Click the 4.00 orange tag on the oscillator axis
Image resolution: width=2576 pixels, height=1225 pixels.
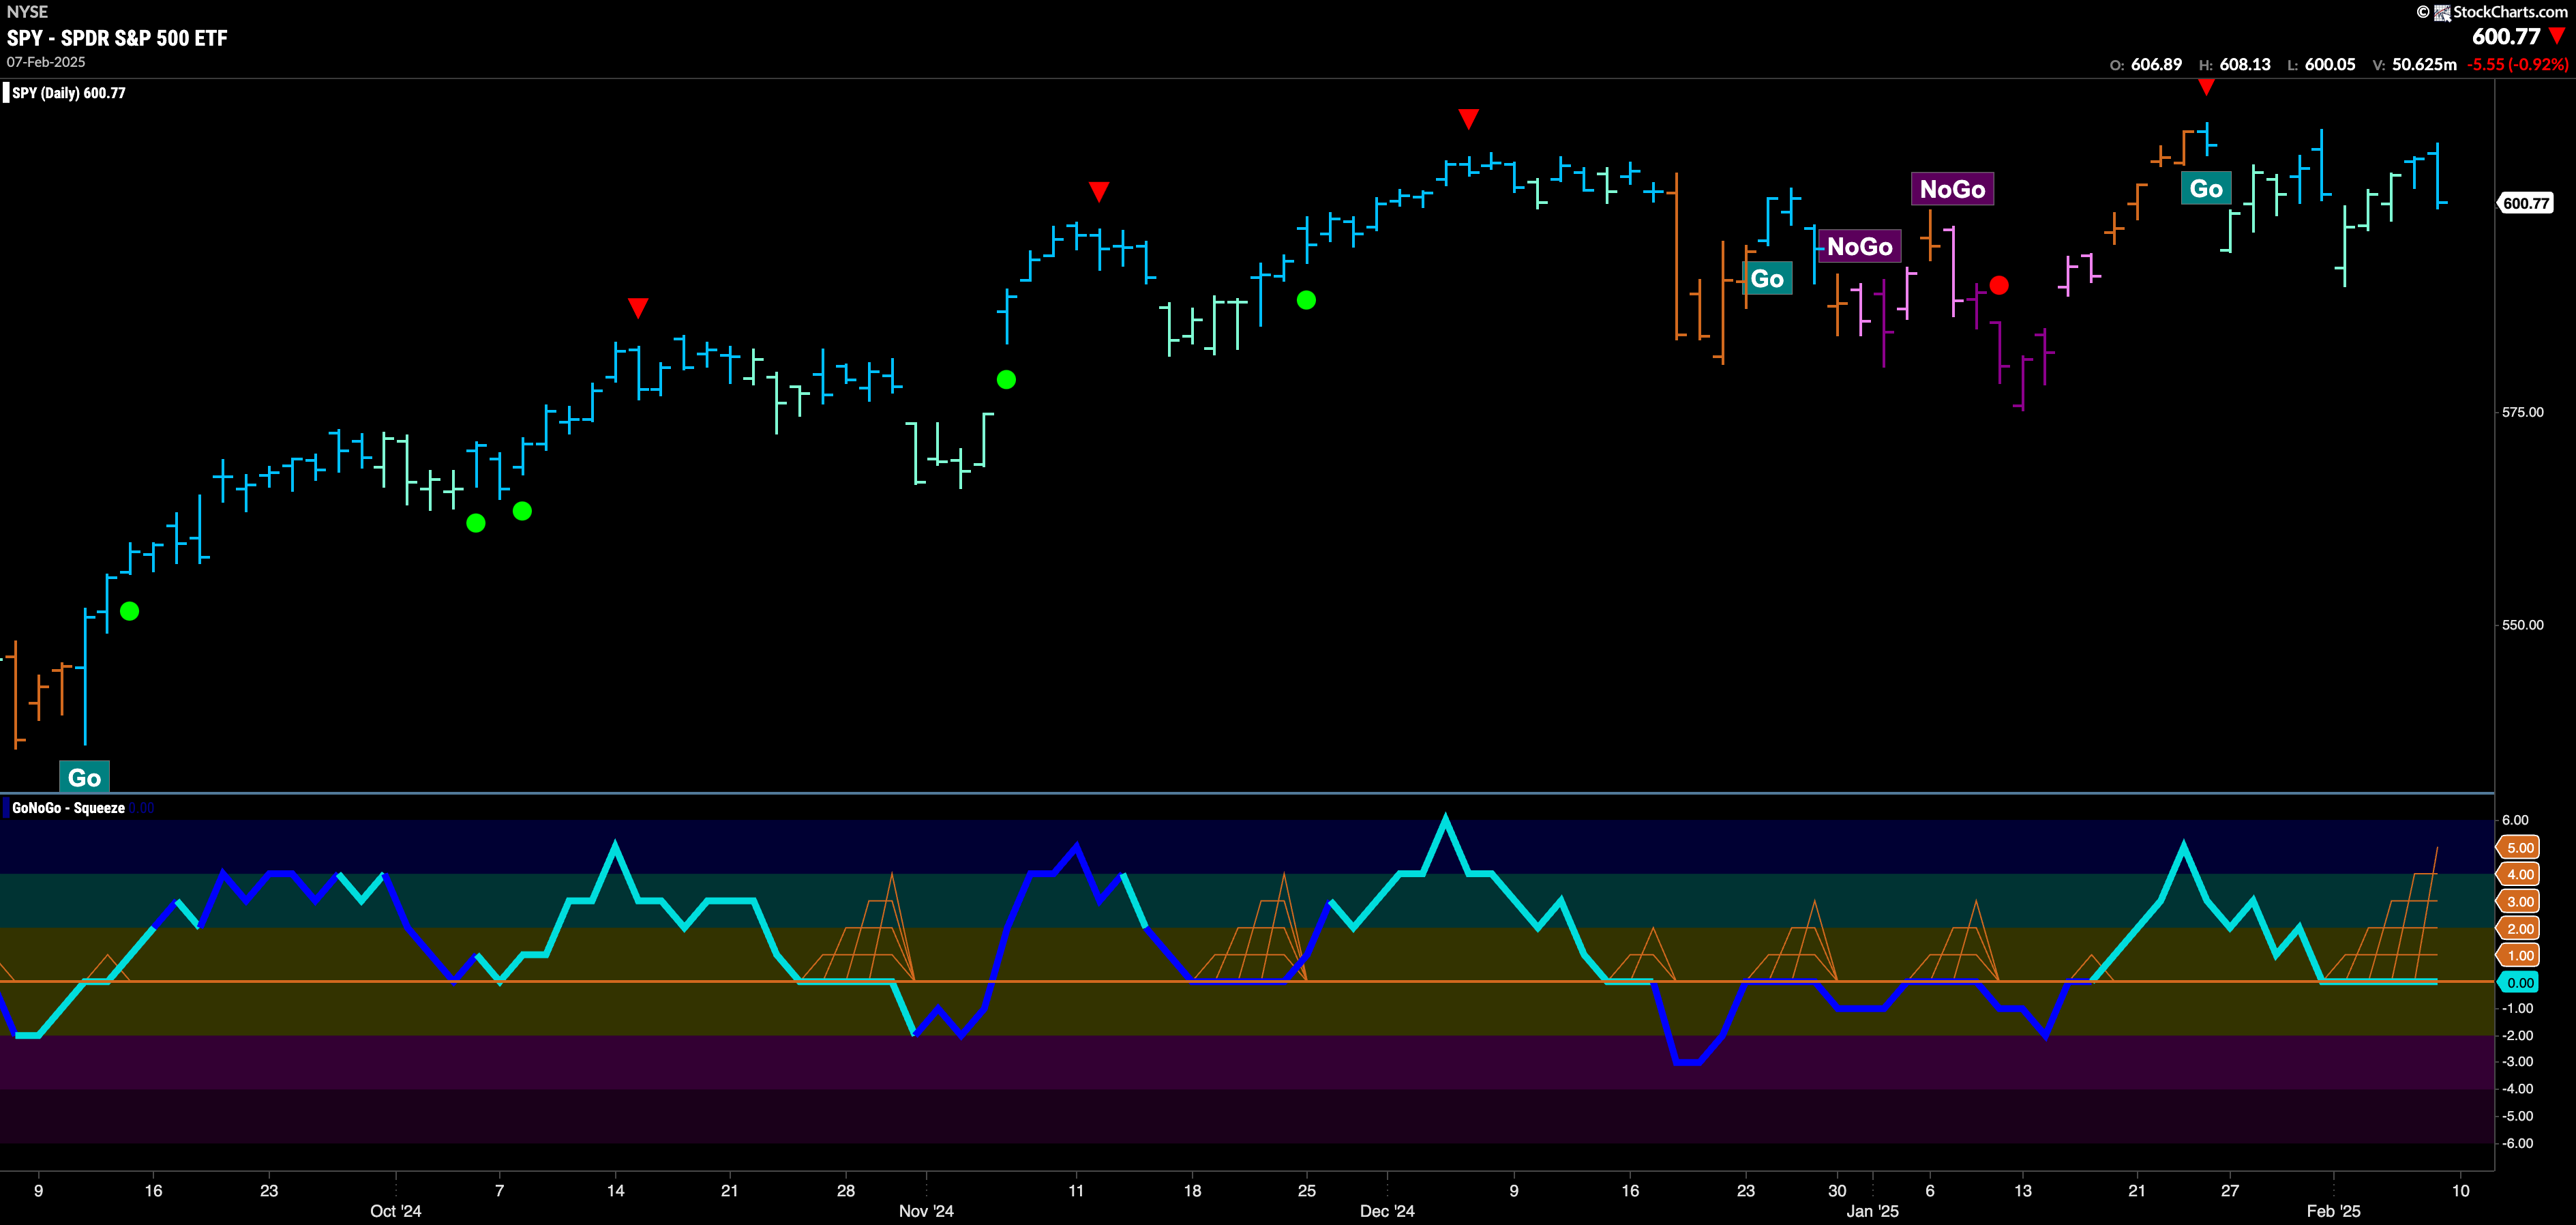(2519, 875)
